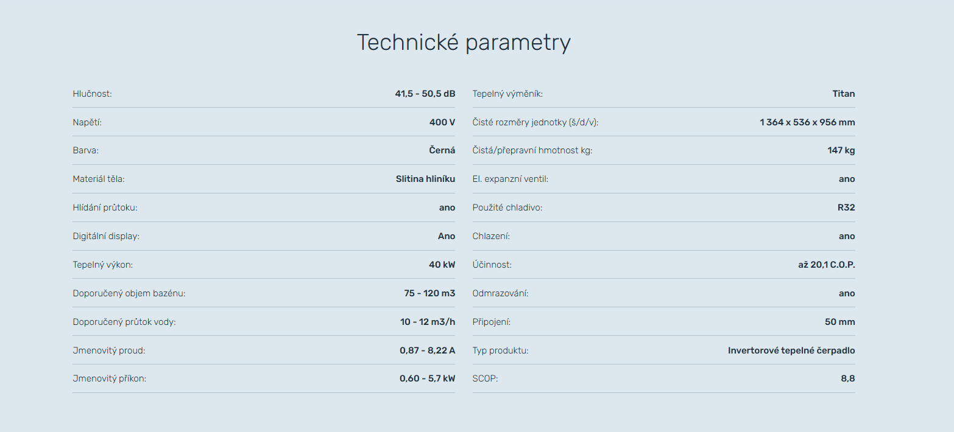
Task: Click the '40 kW' heat output value
Action: pos(442,265)
